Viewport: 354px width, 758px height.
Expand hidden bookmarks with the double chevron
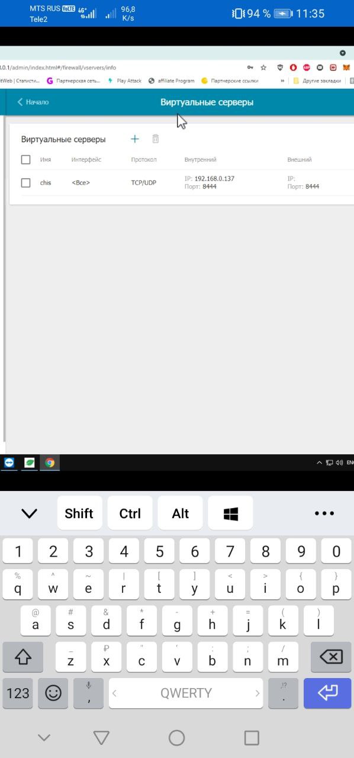pos(282,81)
